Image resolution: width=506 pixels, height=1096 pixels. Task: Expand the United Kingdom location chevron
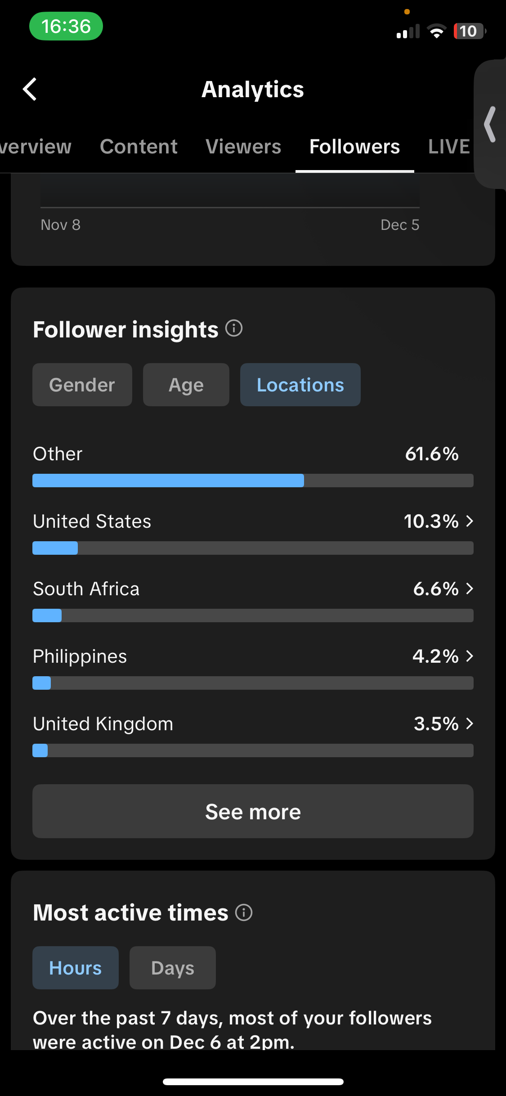[470, 724]
